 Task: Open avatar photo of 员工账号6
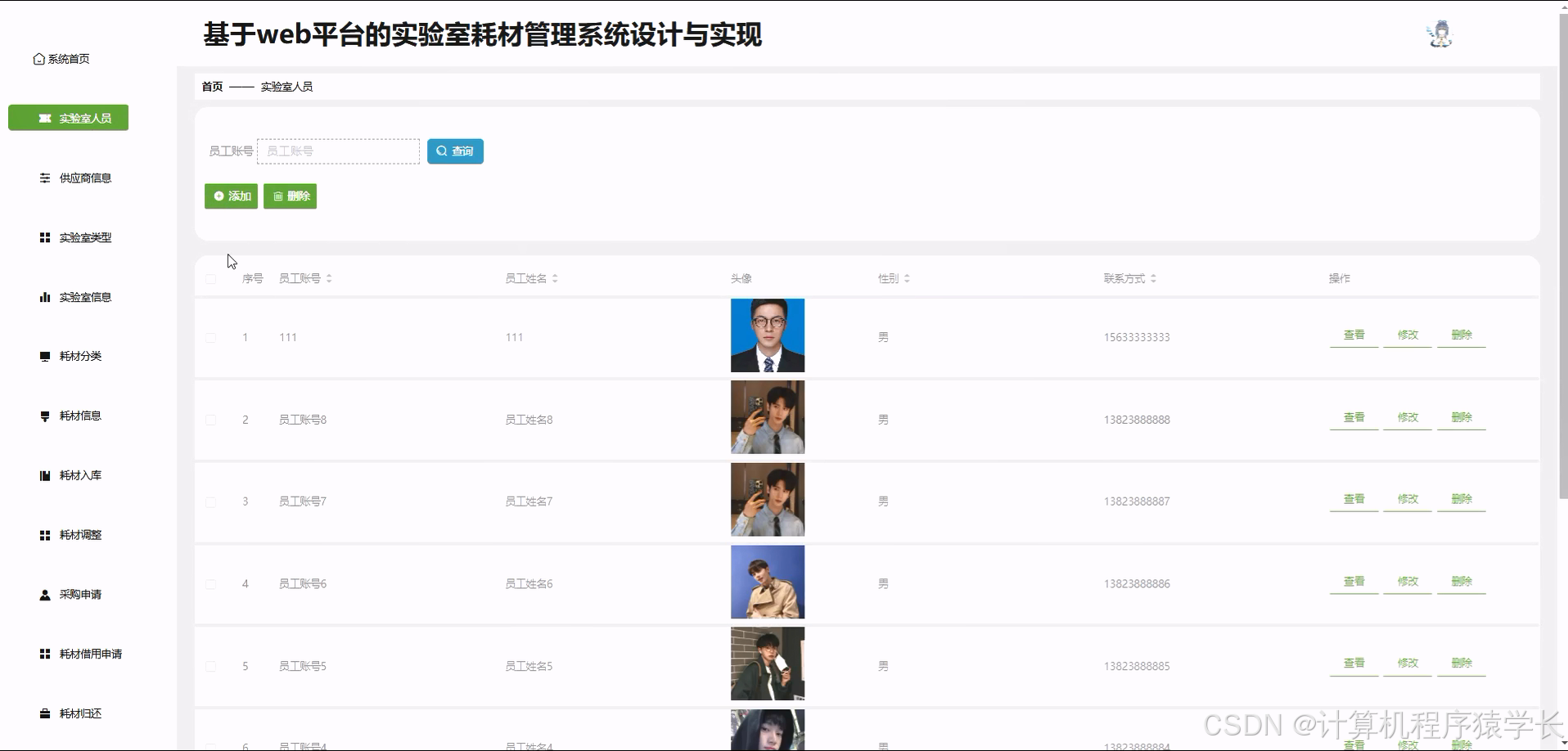(x=768, y=582)
